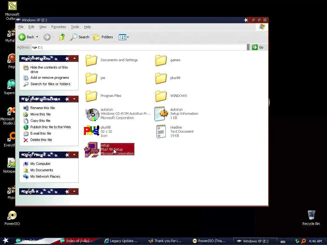Open the View menu
The width and height of the screenshot is (327, 245).
click(43, 27)
